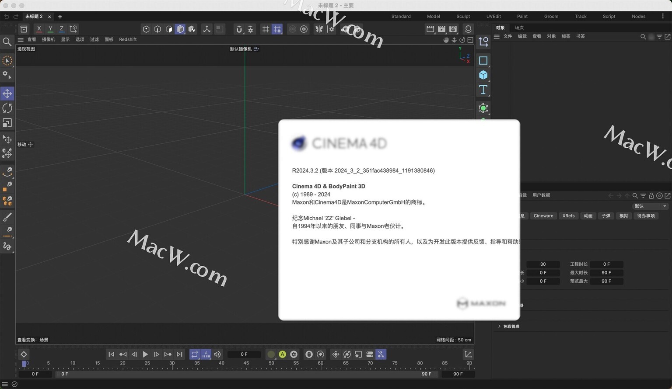
Task: Select the Polygons mode icon
Action: [x=169, y=29]
